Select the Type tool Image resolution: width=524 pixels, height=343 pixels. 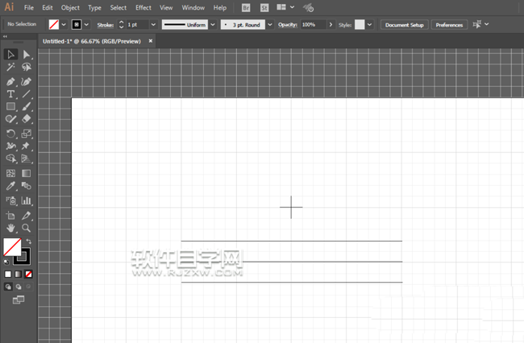[x=10, y=94]
